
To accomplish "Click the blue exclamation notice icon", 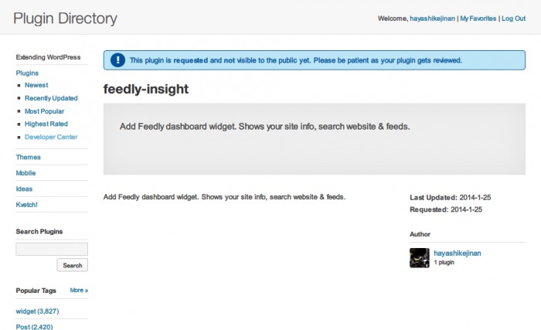I will point(117,60).
